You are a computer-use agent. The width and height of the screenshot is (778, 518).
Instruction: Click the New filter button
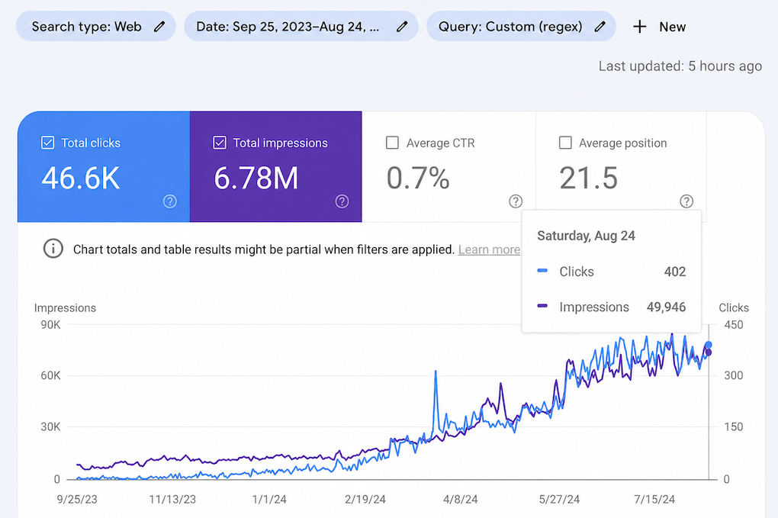[660, 26]
